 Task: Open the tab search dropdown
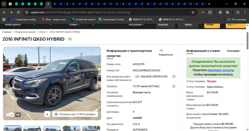[x=4, y=4]
